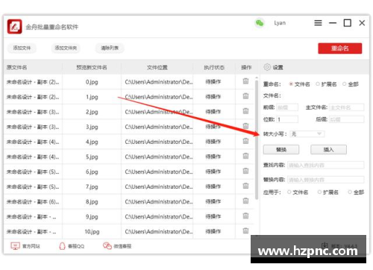Click 添加文件夹 add folder button
The height and width of the screenshot is (270, 373).
click(x=66, y=48)
